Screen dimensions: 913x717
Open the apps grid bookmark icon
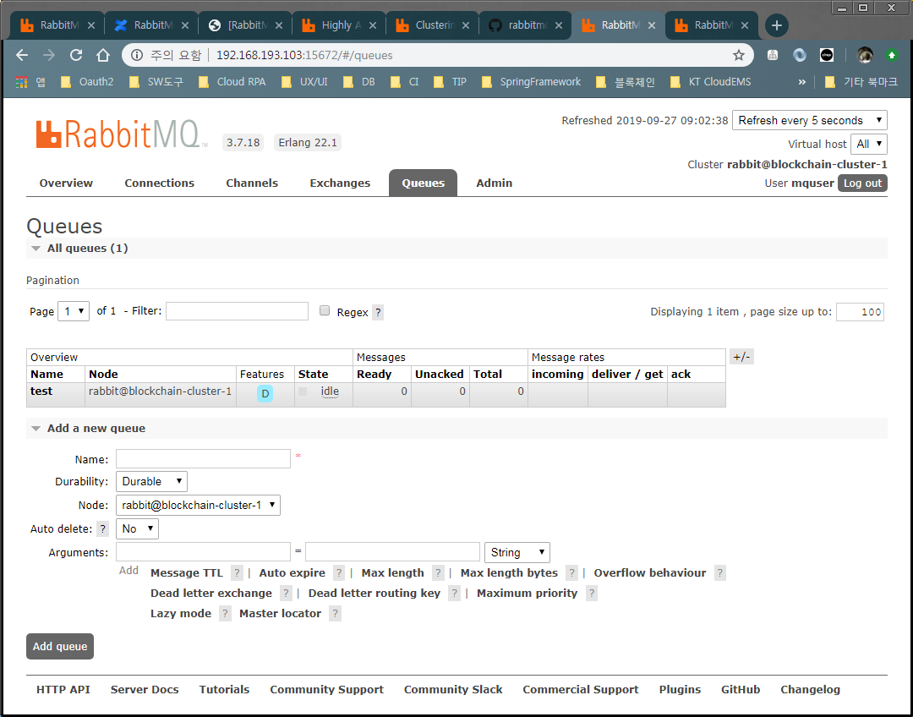(22, 82)
